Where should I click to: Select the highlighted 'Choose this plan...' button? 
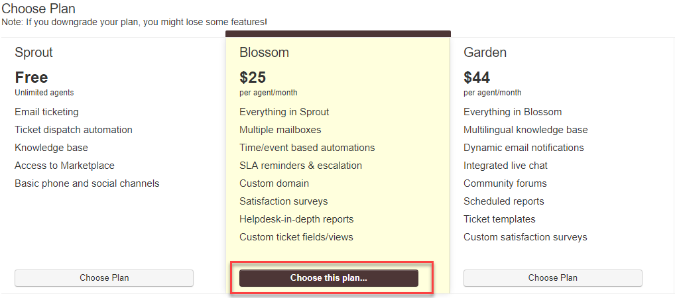328,277
